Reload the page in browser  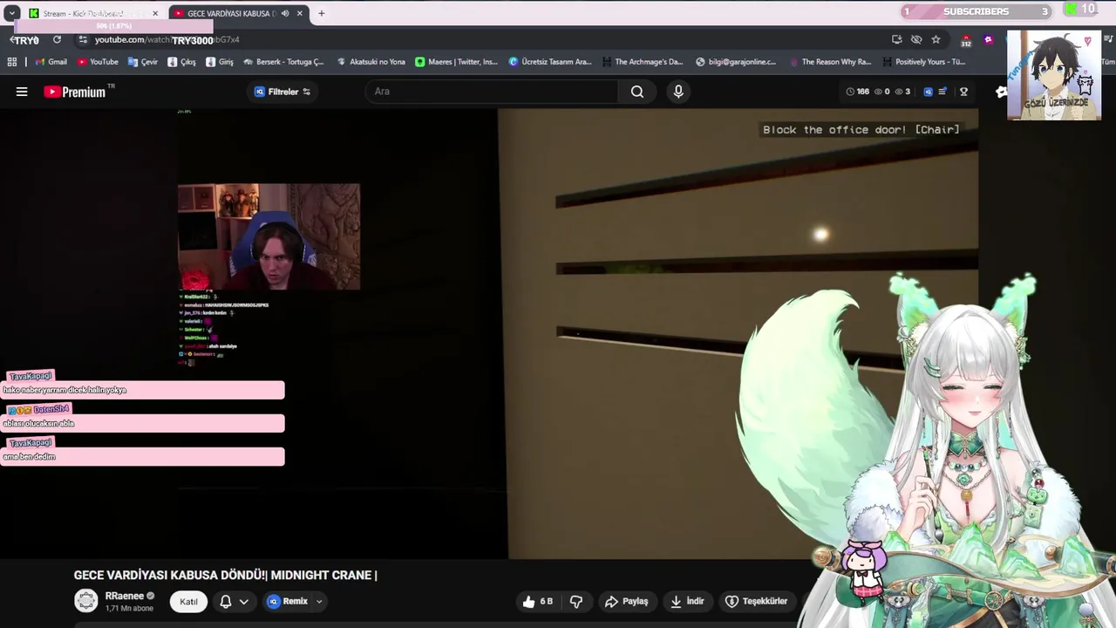click(x=57, y=39)
